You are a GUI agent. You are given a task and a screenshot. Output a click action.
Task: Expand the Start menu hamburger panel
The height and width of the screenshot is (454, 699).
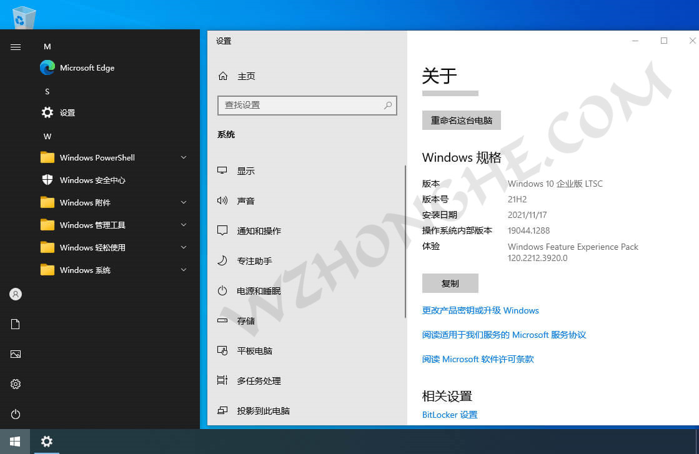pyautogui.click(x=15, y=46)
